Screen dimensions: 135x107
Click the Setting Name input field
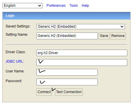coord(67,36)
